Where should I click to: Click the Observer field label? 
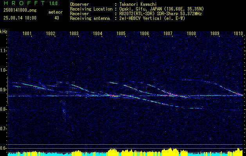coord(79,5)
